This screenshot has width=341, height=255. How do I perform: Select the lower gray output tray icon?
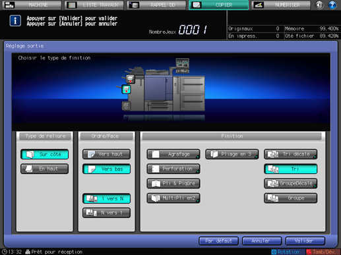[x=126, y=106]
